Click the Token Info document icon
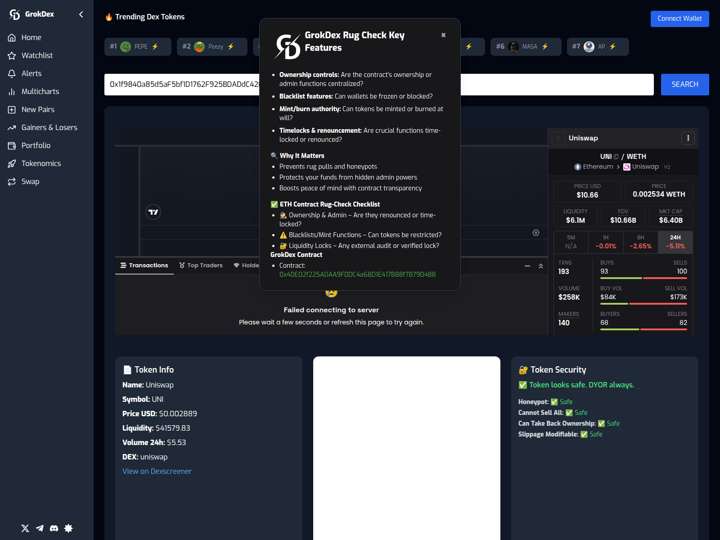Image resolution: width=720 pixels, height=540 pixels. coord(127,370)
